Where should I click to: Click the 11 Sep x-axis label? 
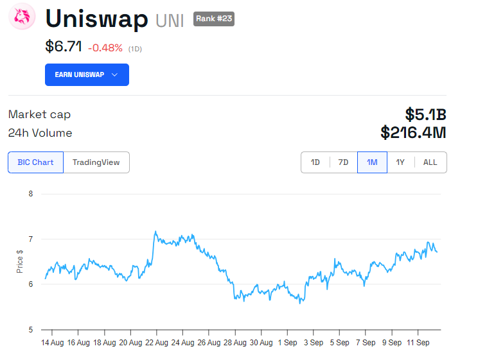418,343
